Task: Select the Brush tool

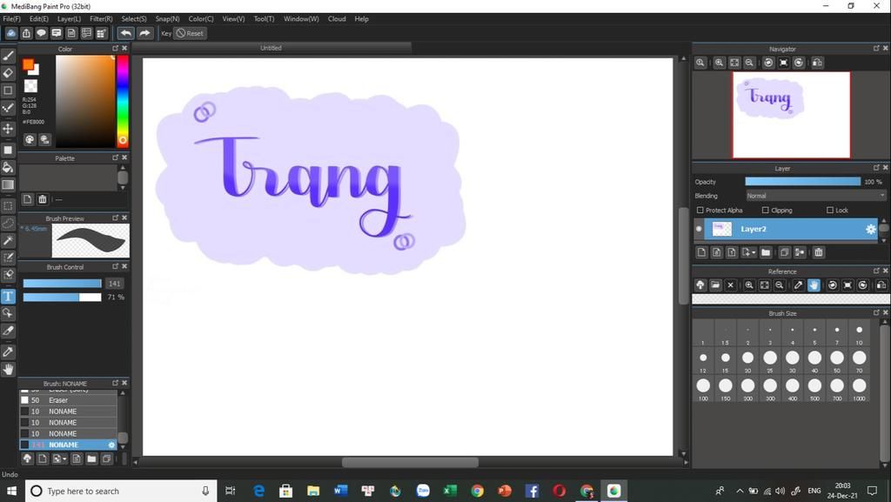Action: [8, 57]
